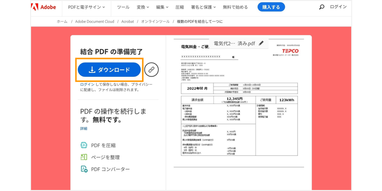Image resolution: width=382 pixels, height=191 pixels.
Task: Expand the 編集 menu
Action: 162,7
